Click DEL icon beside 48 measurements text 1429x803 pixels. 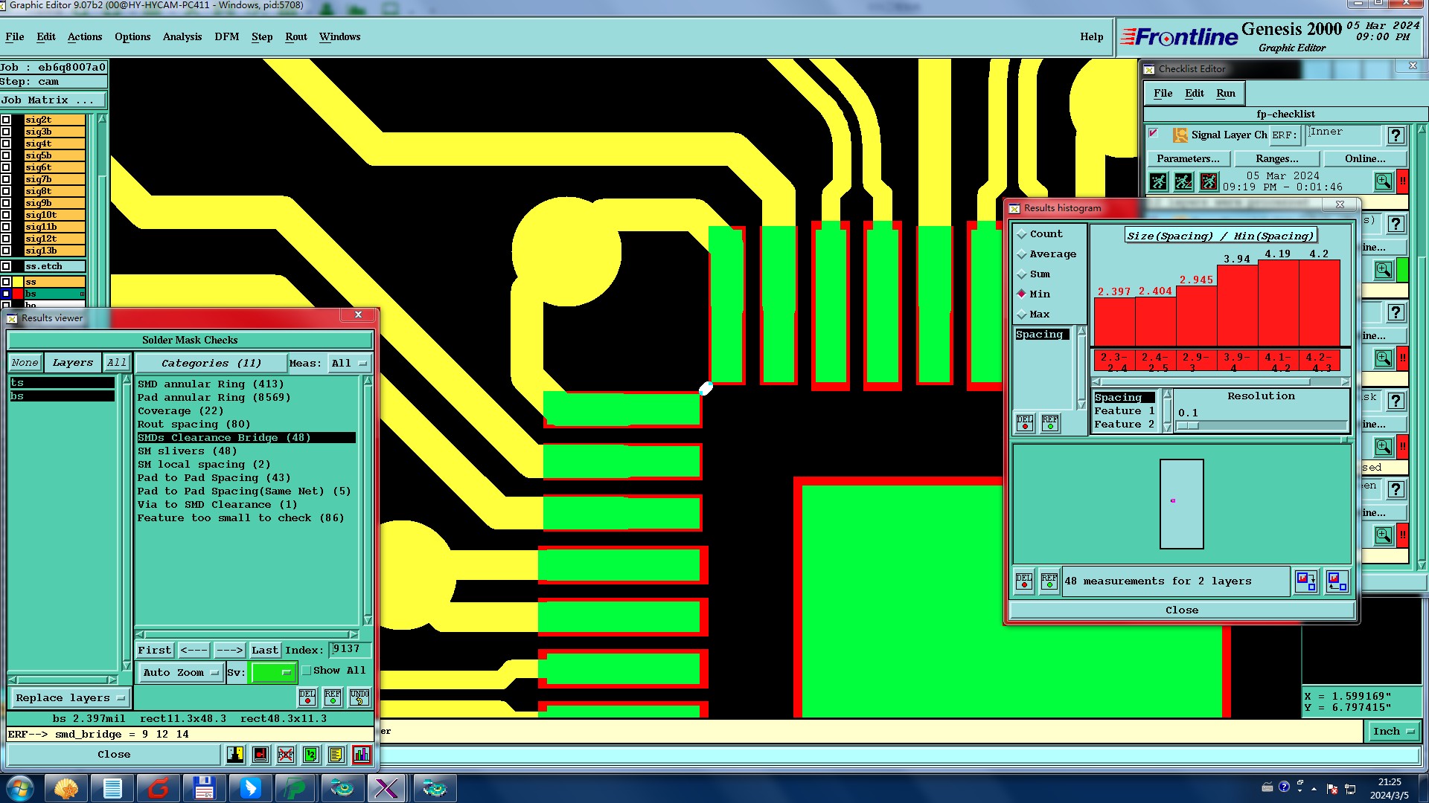click(1025, 581)
